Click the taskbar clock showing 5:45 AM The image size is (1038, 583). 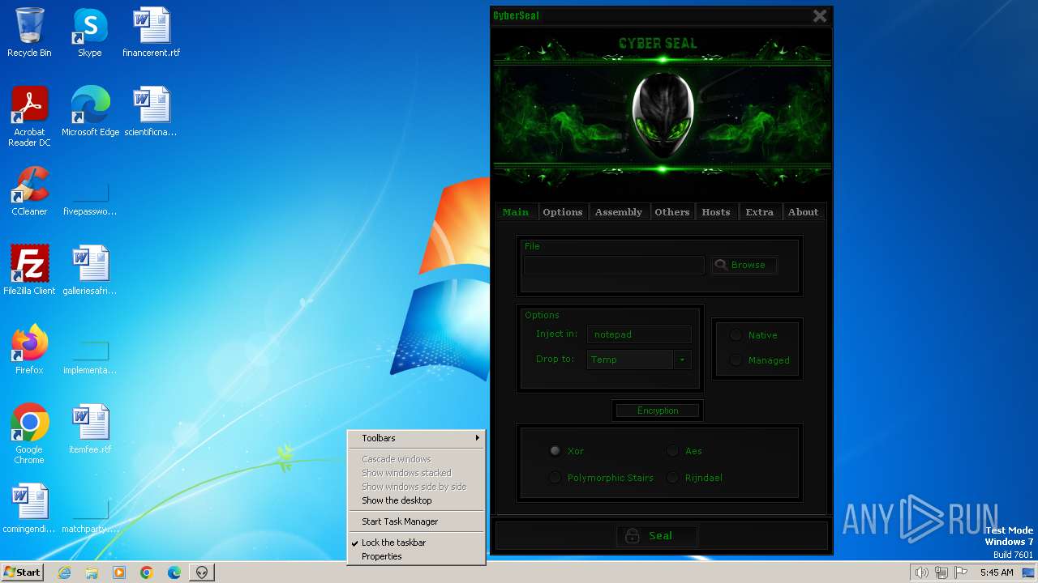click(997, 572)
